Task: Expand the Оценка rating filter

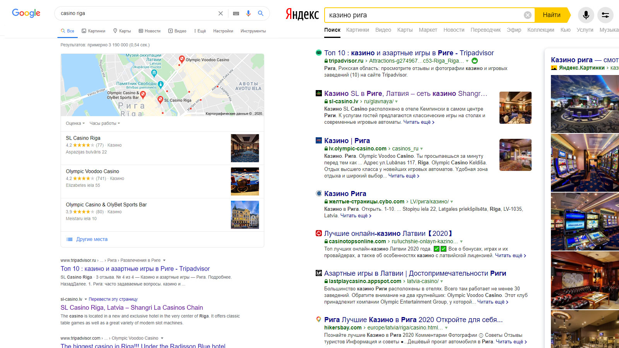Action: 75,123
